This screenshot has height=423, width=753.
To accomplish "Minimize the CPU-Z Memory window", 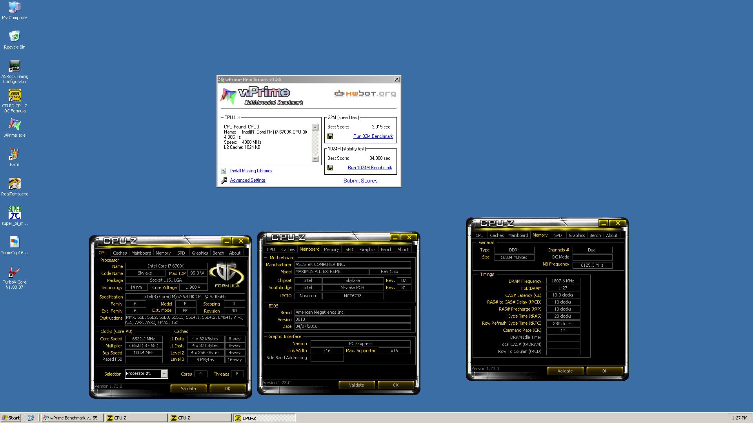I will coord(604,223).
